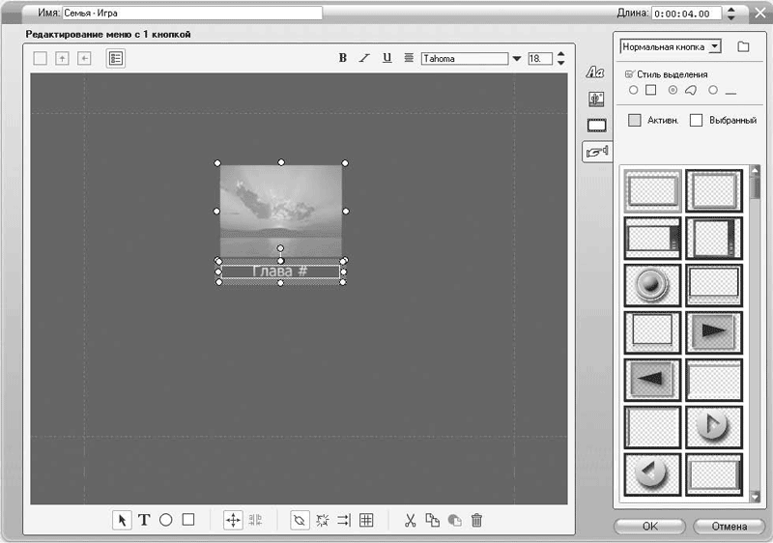This screenshot has height=543, width=773.
Task: Select the ellipse shape tool
Action: 166,520
